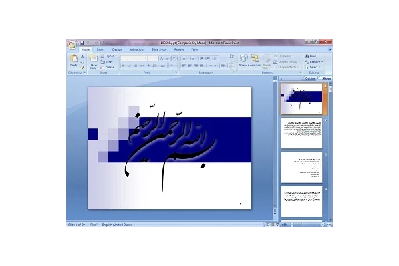
Task: Open Shape Fill dropdown
Action: pos(284,56)
